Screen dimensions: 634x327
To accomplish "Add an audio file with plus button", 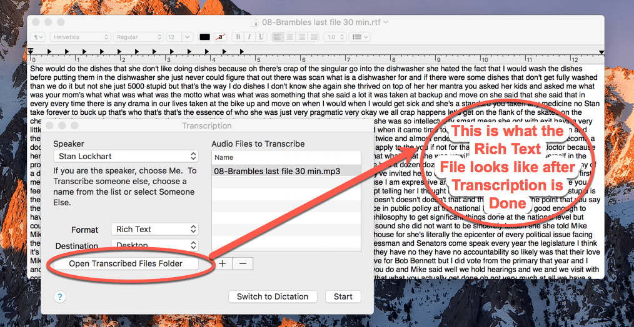I will (223, 263).
